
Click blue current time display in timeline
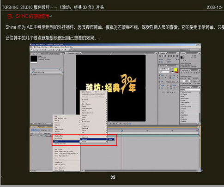point(35,131)
